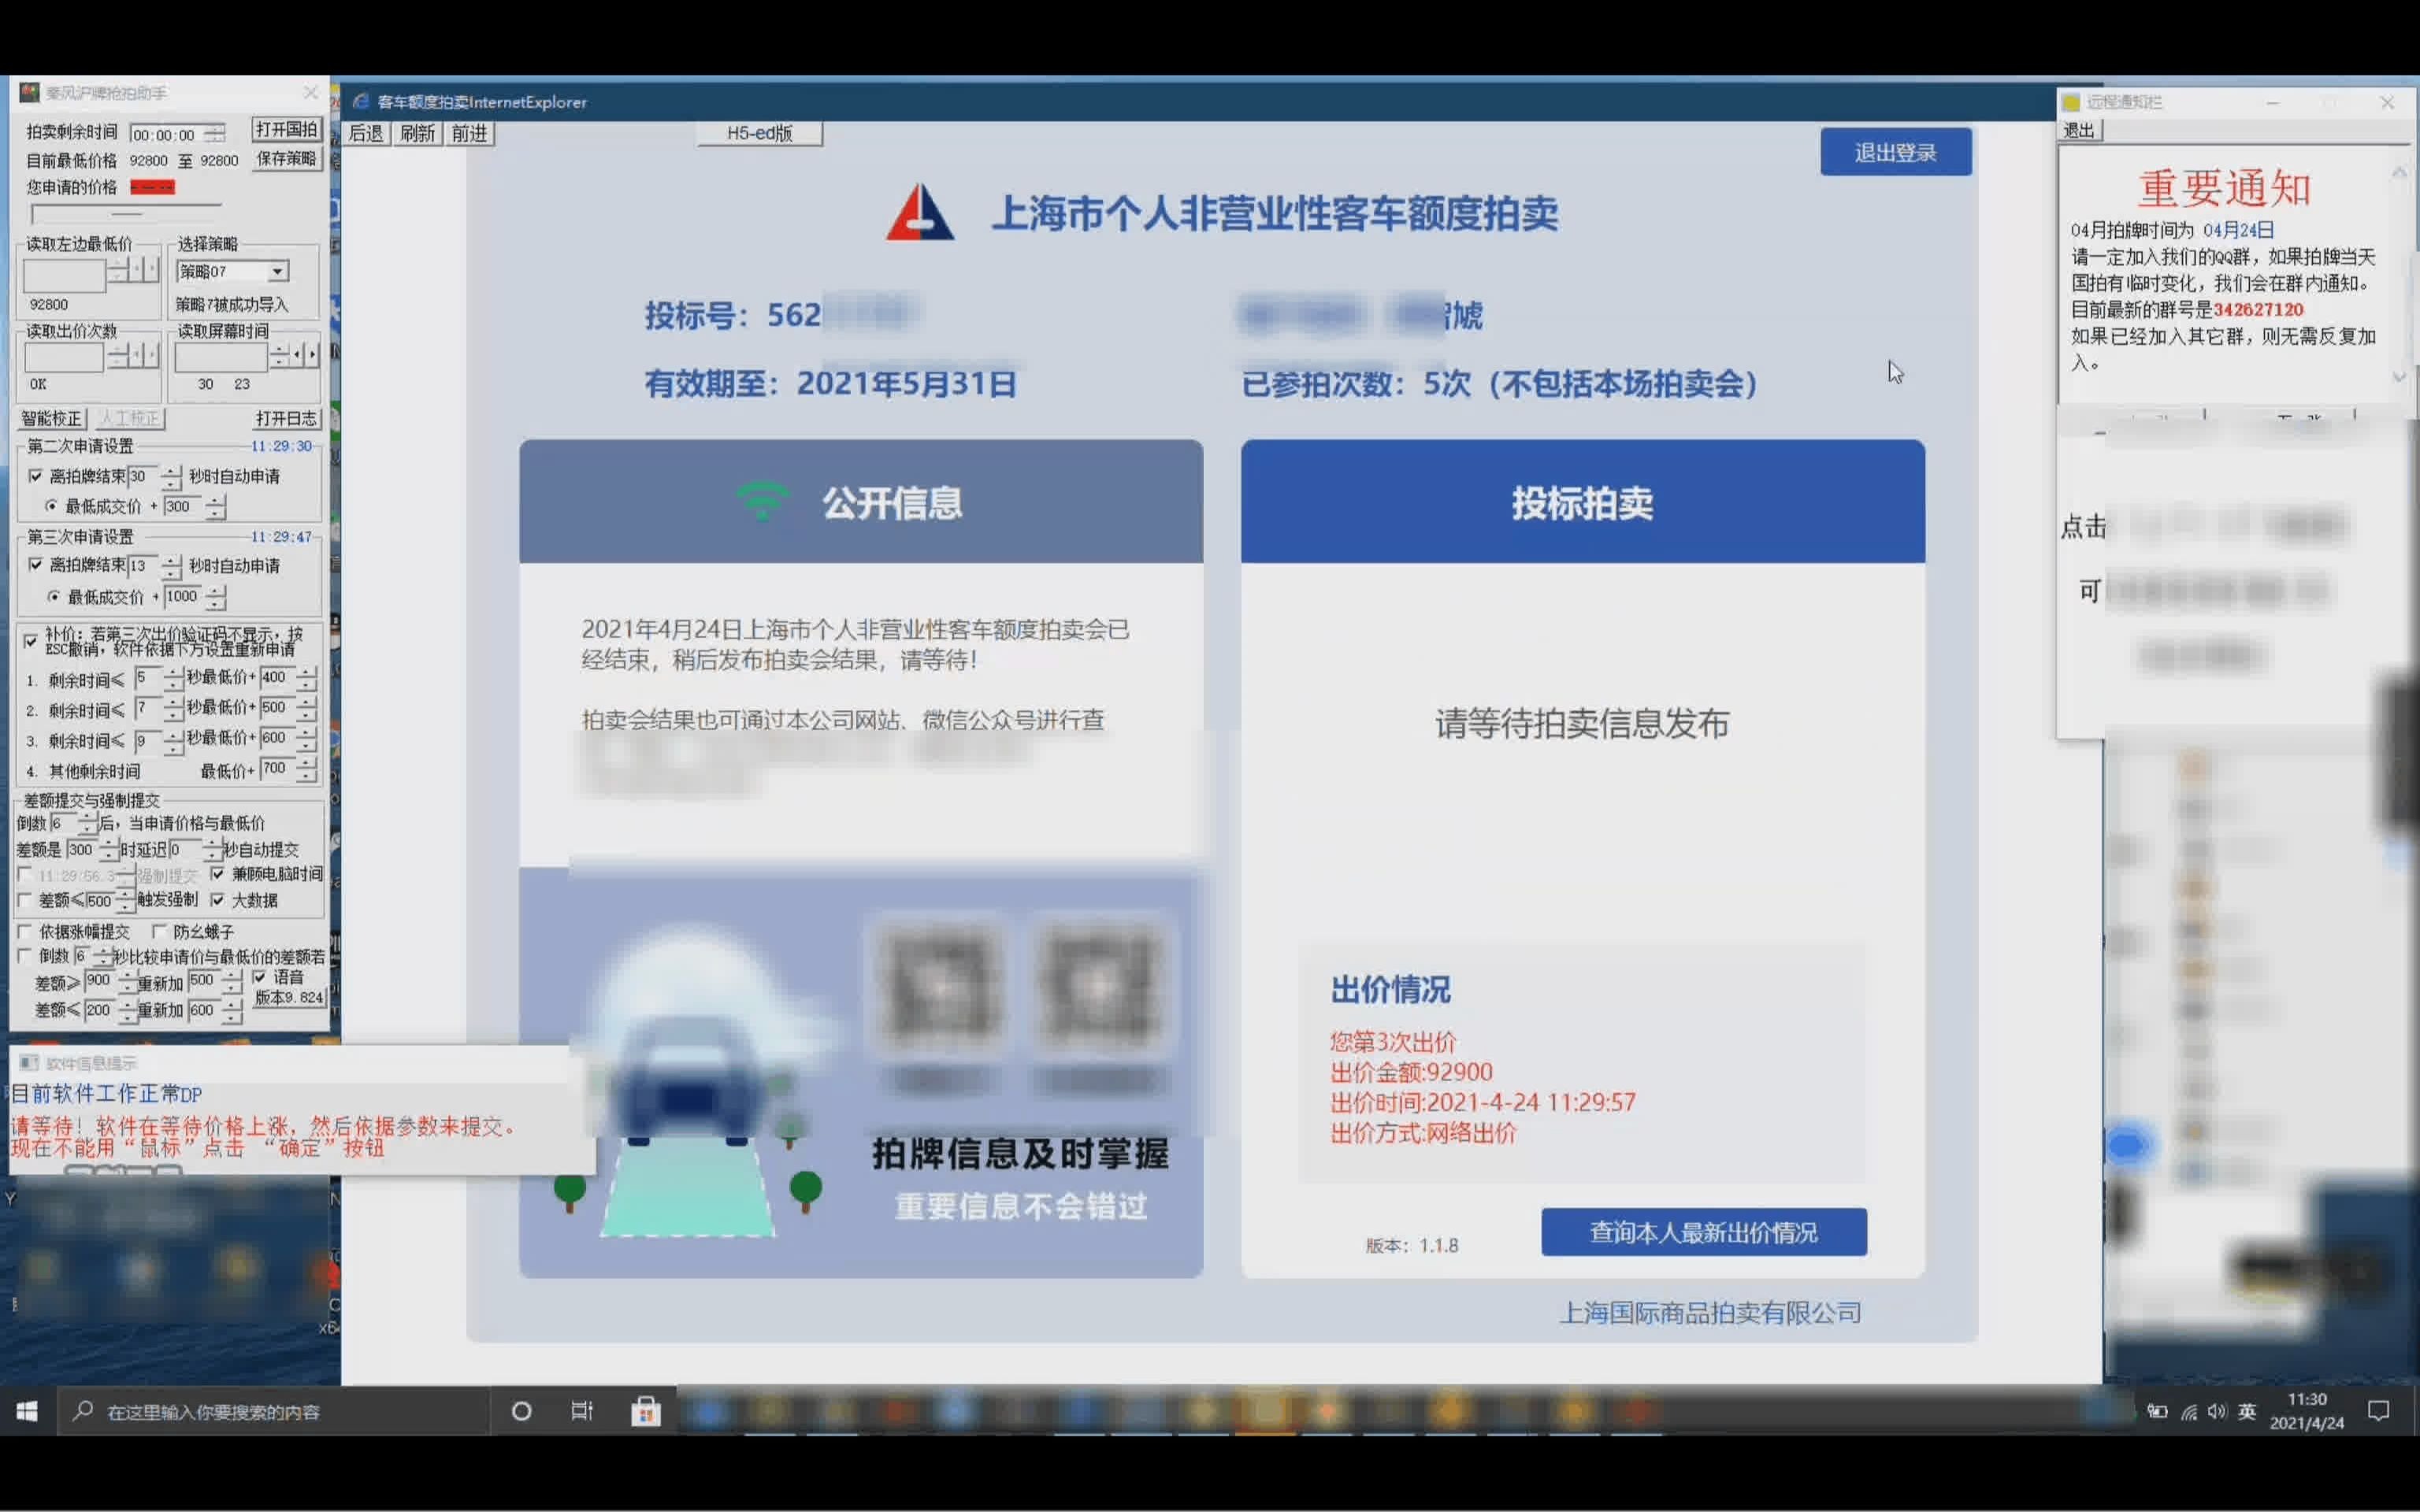The image size is (2420, 1512).
Task: Select 最低成交价 +1000 radio button
Action: click(x=53, y=596)
